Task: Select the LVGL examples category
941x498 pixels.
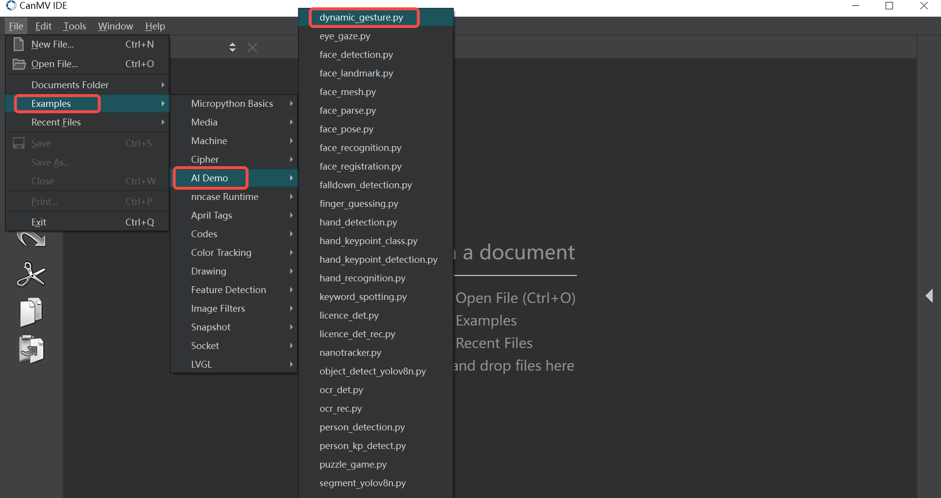Action: (201, 364)
